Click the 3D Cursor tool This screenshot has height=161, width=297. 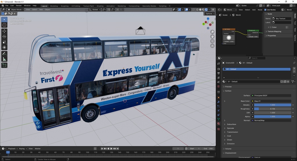point(4,25)
